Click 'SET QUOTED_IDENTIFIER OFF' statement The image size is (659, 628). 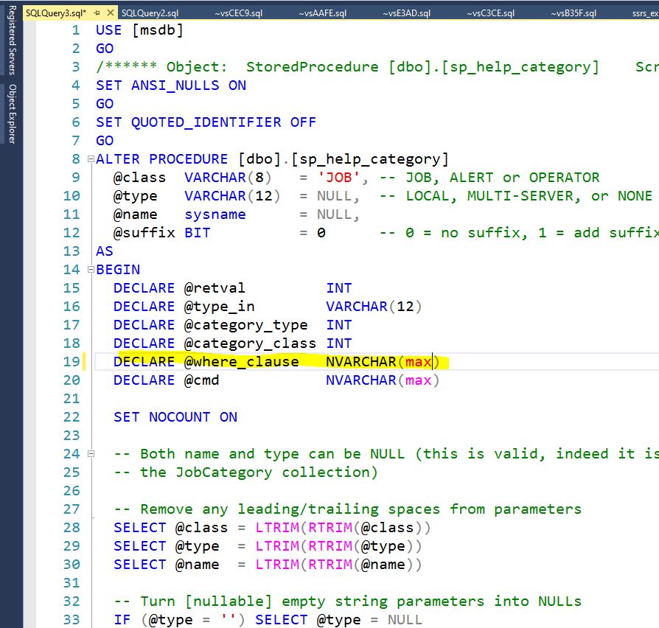tap(206, 122)
